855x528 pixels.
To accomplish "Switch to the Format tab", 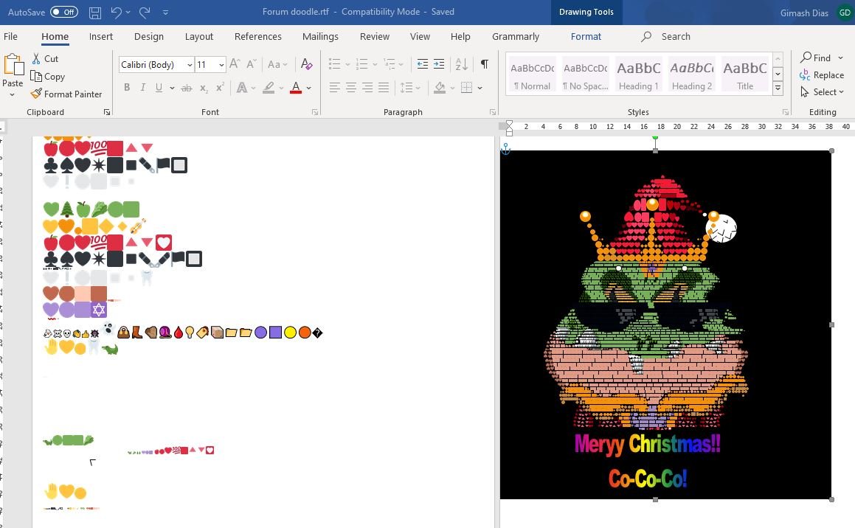I will 586,36.
